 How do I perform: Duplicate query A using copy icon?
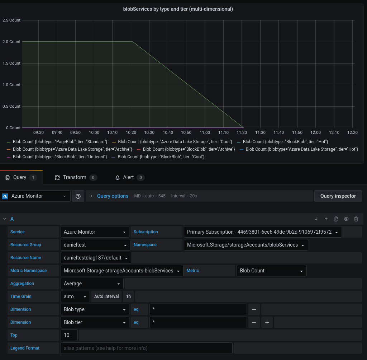click(336, 219)
